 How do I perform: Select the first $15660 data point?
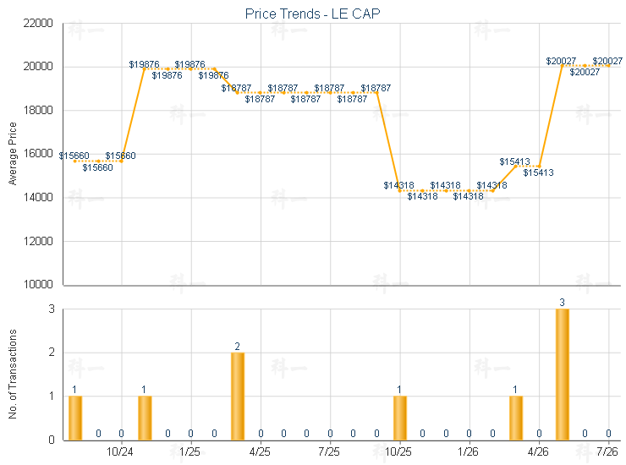point(74,161)
